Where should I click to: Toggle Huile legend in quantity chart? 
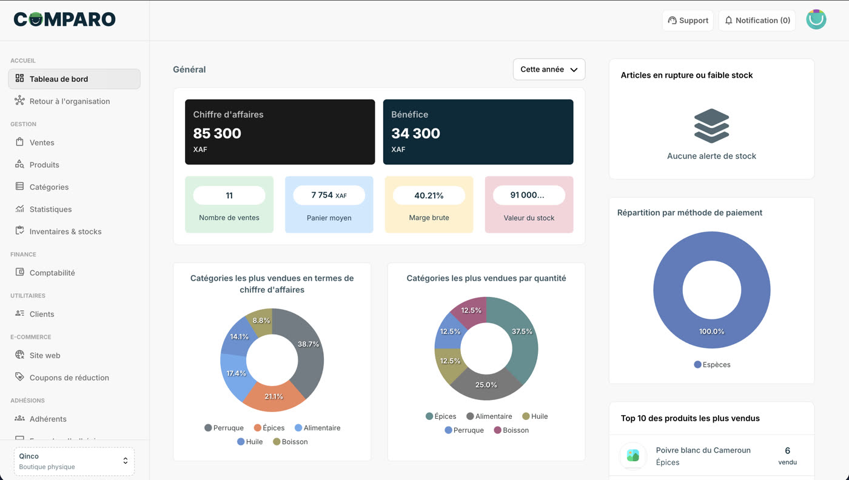pos(535,416)
